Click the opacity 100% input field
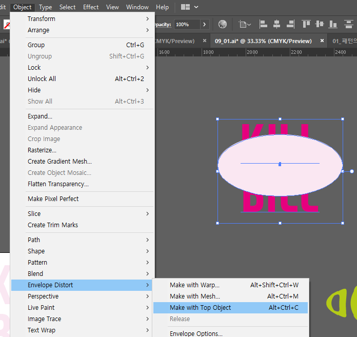This screenshot has height=337, width=357. (187, 24)
